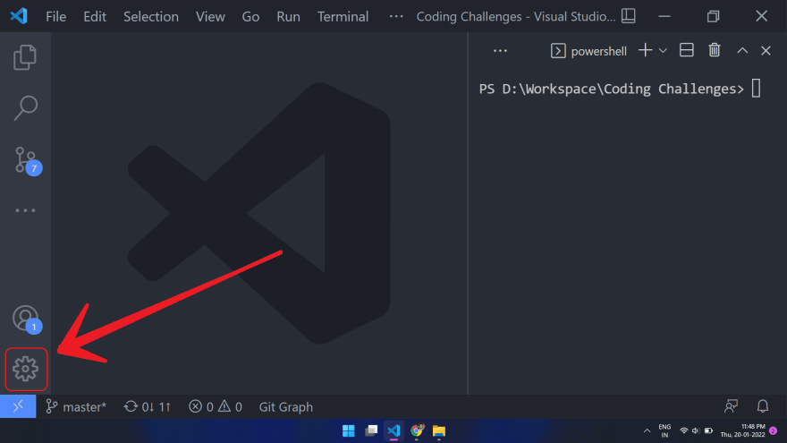
Task: Show hidden system tray icons
Action: click(x=647, y=431)
